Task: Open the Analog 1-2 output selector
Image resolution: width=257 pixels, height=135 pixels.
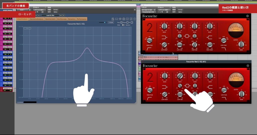Action: coord(8,88)
